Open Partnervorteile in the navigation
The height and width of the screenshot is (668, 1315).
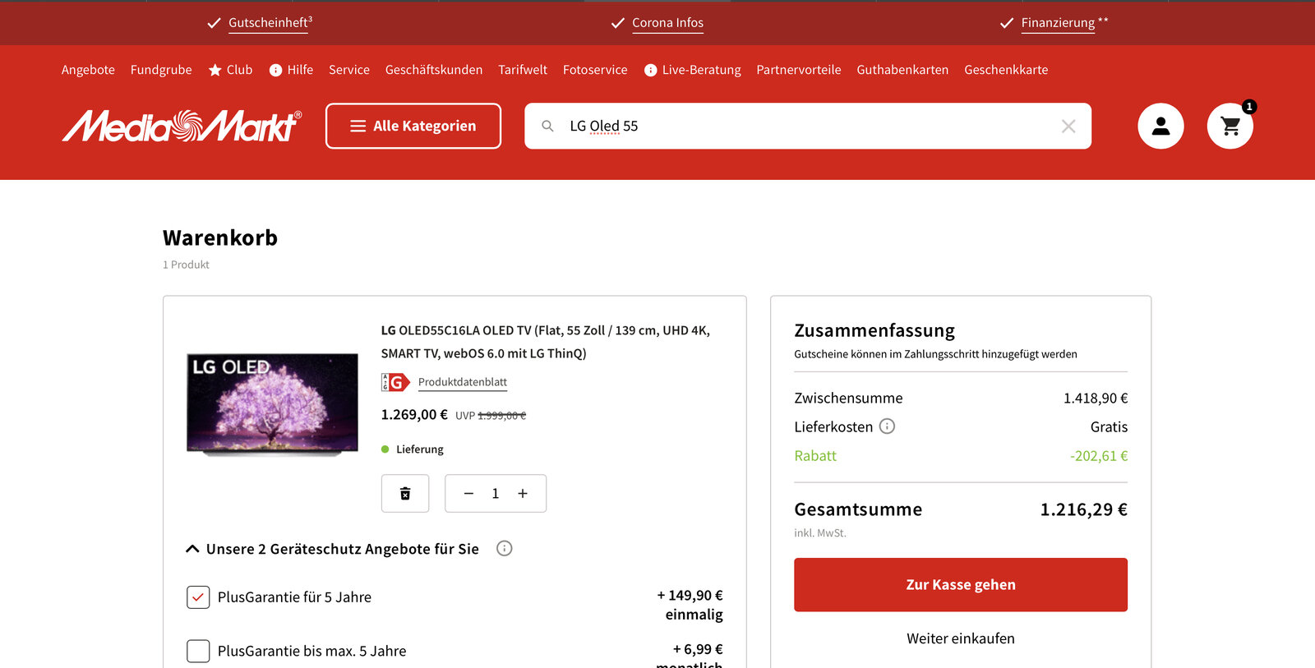coord(799,70)
